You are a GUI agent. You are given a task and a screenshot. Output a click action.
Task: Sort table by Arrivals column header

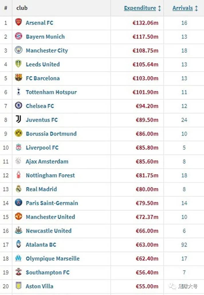[183, 8]
